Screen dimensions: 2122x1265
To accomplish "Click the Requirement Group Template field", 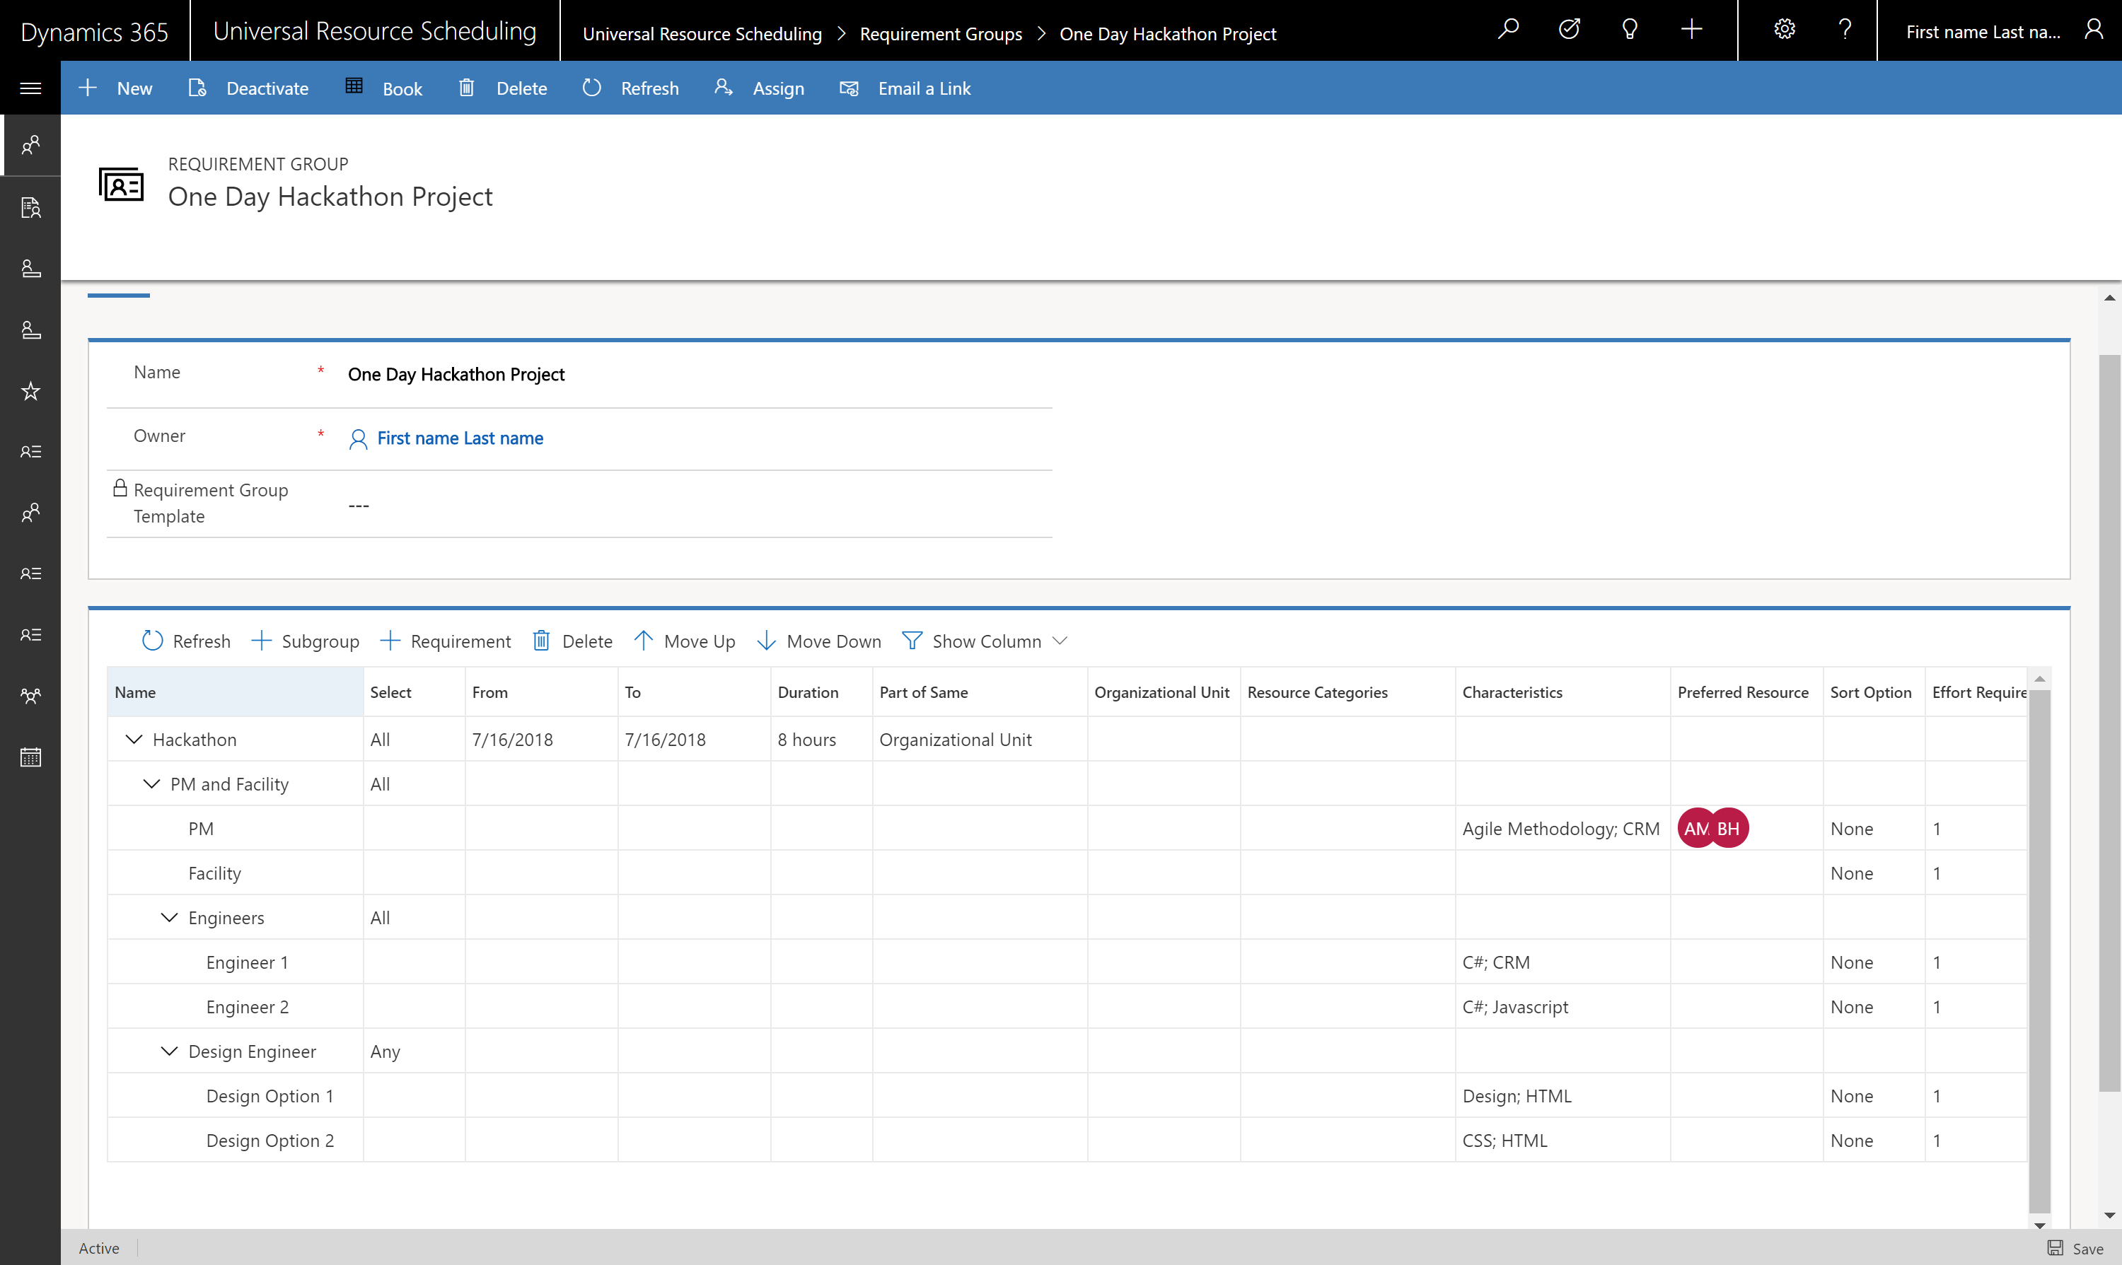I will pyautogui.click(x=580, y=503).
